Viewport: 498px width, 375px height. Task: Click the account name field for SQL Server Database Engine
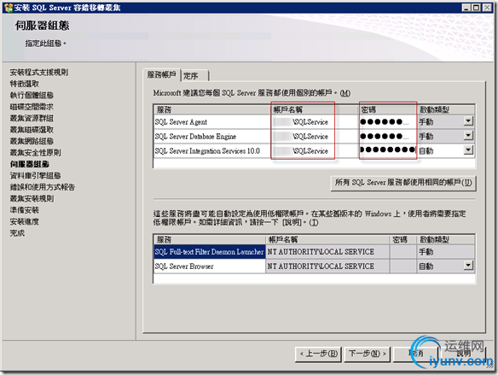(x=314, y=137)
